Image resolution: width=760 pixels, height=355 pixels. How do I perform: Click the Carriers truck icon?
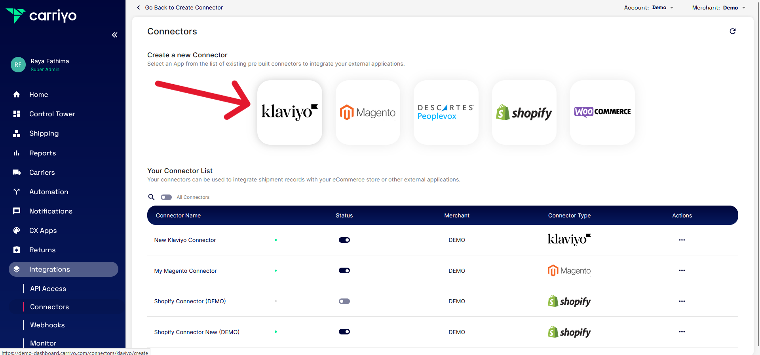pos(17,172)
